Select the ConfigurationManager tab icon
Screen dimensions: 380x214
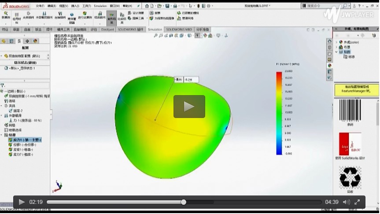click(19, 41)
